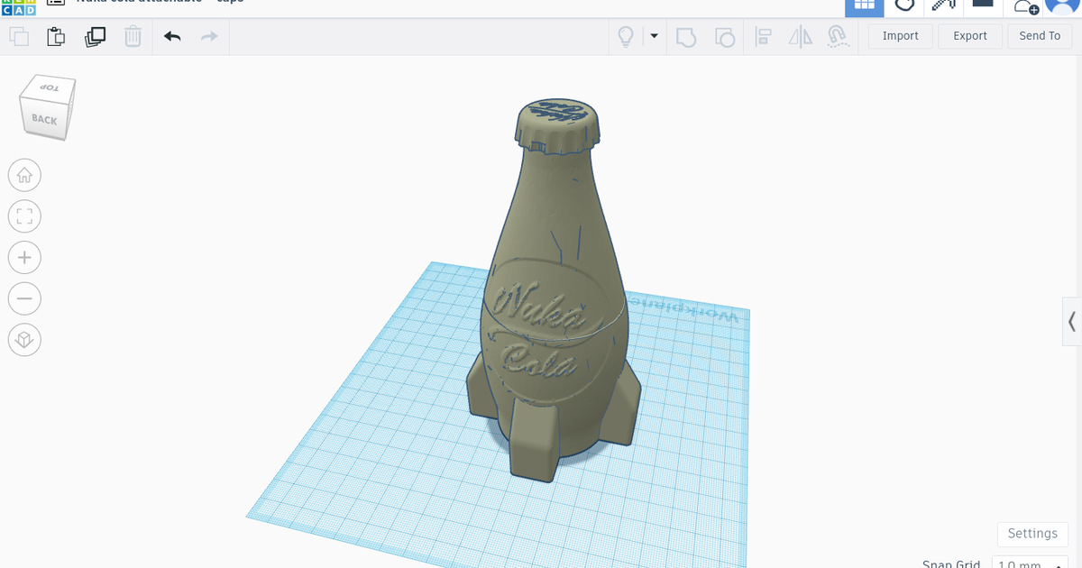This screenshot has width=1082, height=568.
Task: Export the design
Action: pyautogui.click(x=969, y=36)
